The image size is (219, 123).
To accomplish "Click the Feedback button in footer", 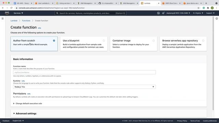I will pyautogui.click(x=6, y=121).
